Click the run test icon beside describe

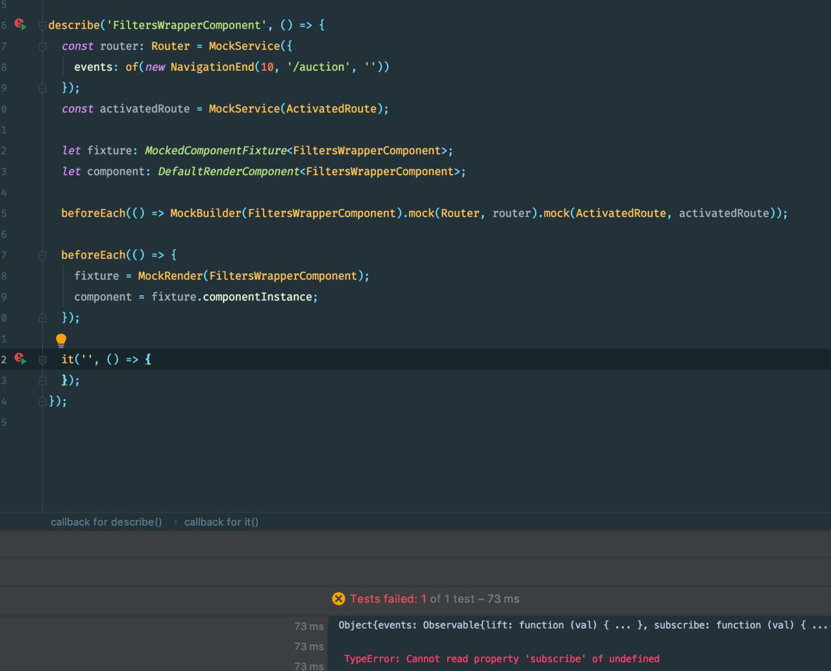click(x=20, y=25)
